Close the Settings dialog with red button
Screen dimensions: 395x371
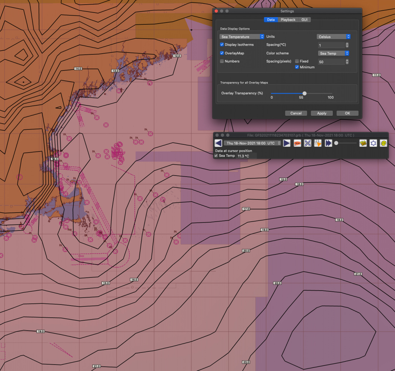(x=216, y=11)
